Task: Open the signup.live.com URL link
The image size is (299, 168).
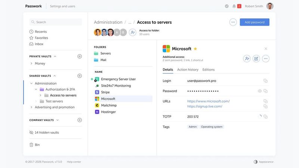Action: tap(204, 106)
